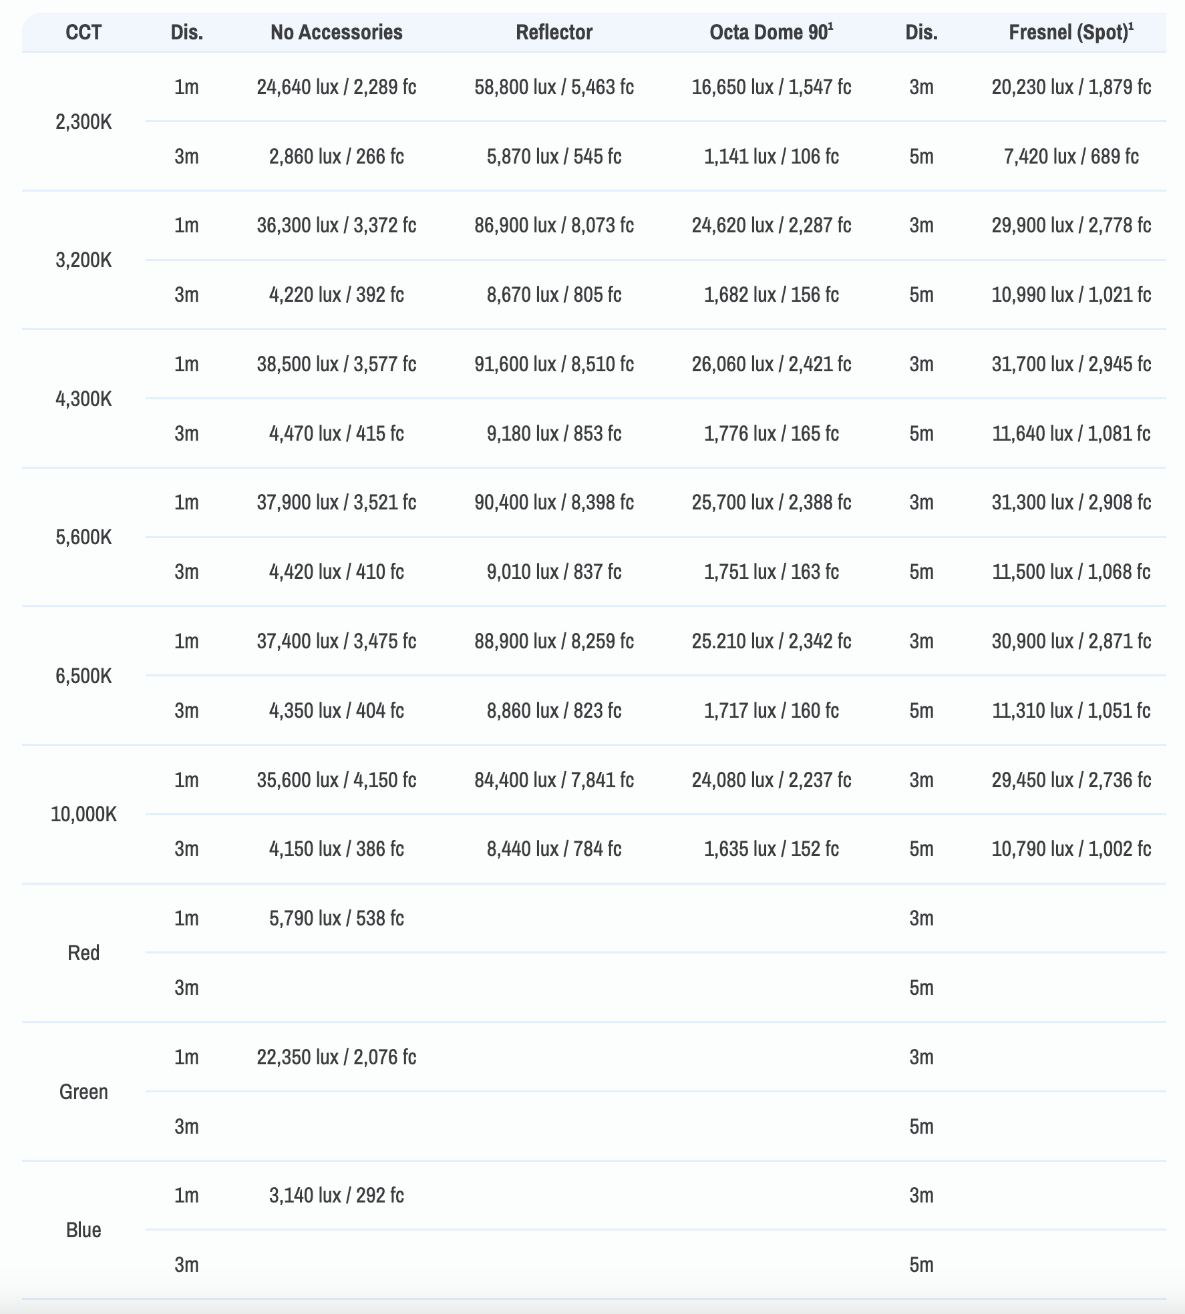Click the No Accessories column header
1185x1314 pixels.
click(336, 32)
